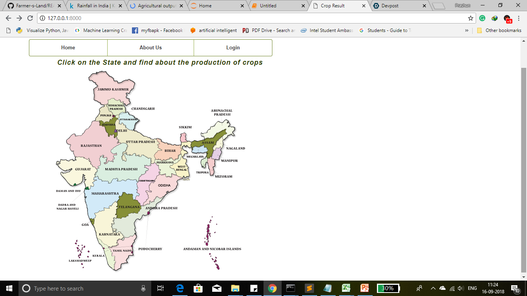The image size is (527, 296).
Task: Expand the bookmarks bar overflow chevron
Action: tap(467, 30)
